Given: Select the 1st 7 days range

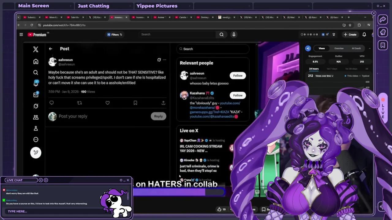Looking at the screenshot, I should [x=332, y=69].
